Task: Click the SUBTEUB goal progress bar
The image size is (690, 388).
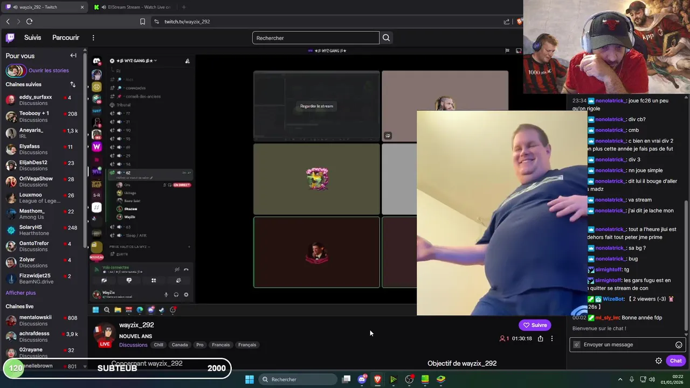Action: (x=117, y=369)
